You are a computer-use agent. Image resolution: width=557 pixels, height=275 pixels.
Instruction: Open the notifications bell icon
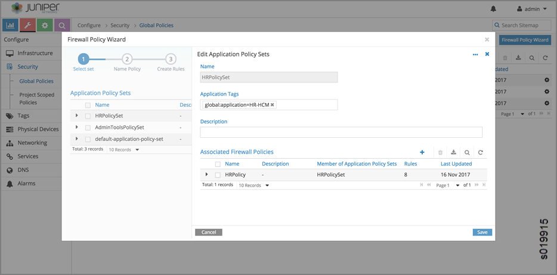[x=493, y=9]
